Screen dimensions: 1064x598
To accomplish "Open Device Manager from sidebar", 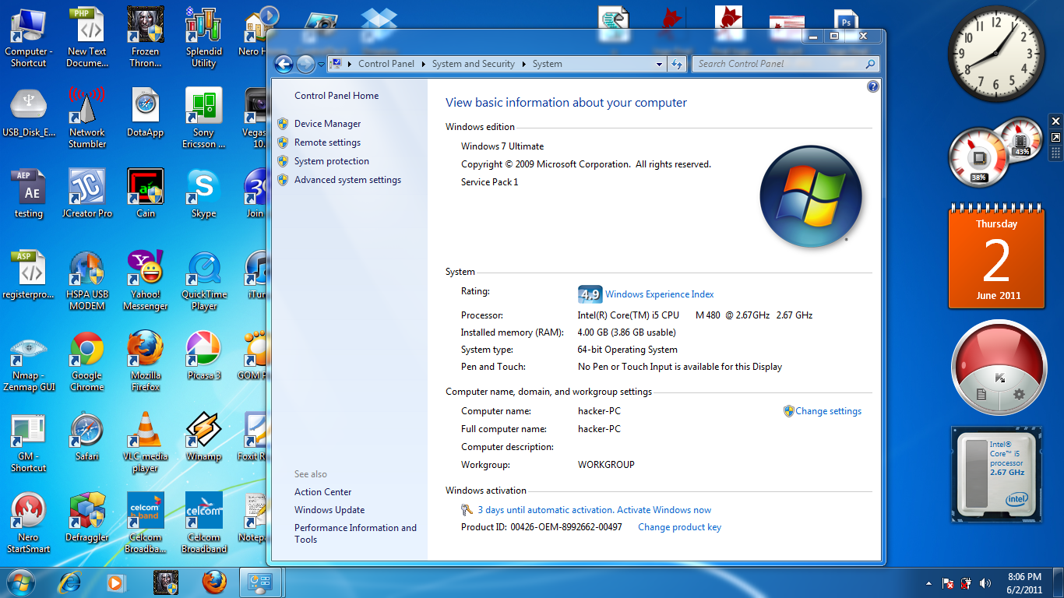I will point(327,124).
